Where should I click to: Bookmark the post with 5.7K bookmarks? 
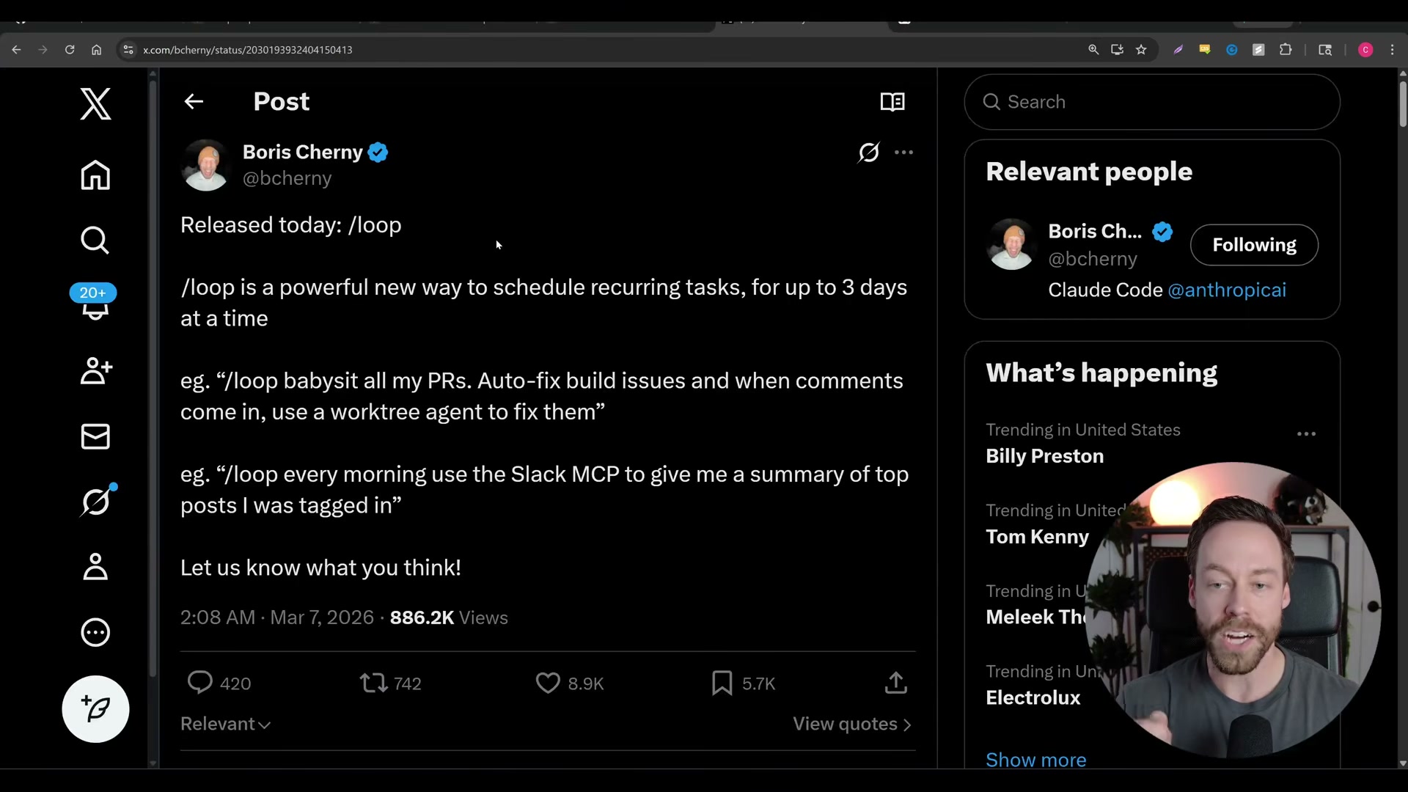(743, 683)
